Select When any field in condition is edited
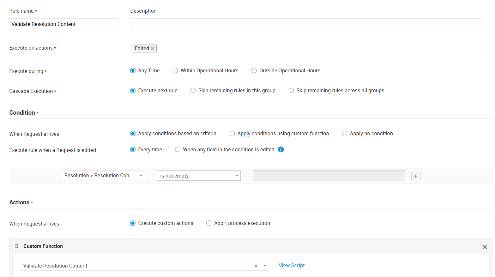This screenshot has width=495, height=277. click(x=178, y=150)
